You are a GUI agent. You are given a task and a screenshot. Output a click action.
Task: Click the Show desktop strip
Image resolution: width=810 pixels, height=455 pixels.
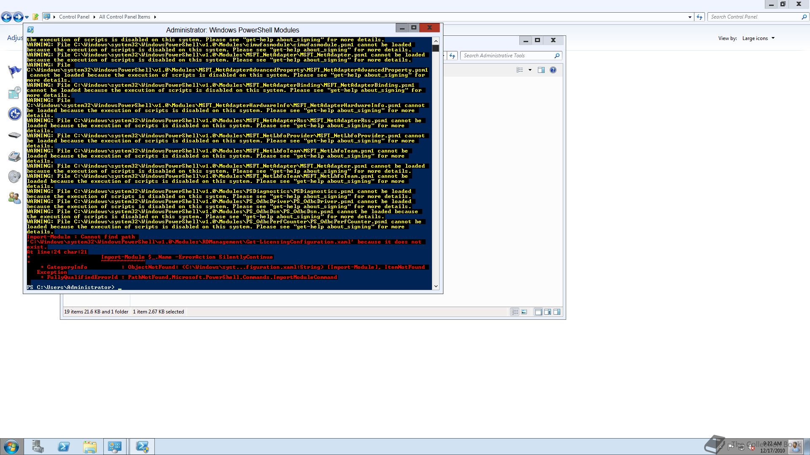pos(807,447)
